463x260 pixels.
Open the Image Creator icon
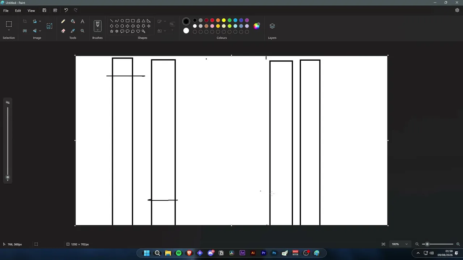(50, 26)
